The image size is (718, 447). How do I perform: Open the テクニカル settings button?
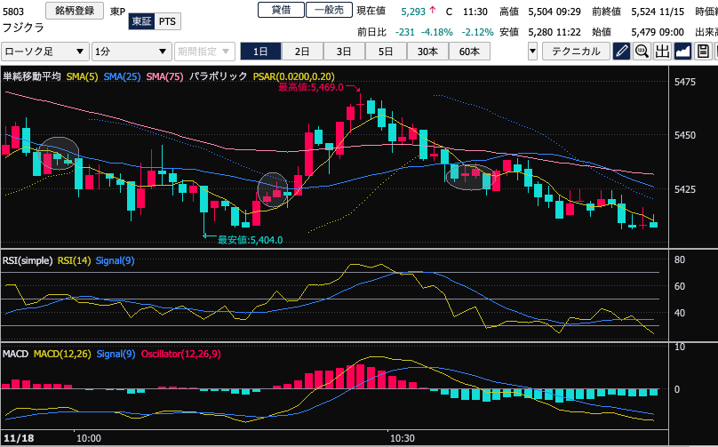tap(576, 52)
